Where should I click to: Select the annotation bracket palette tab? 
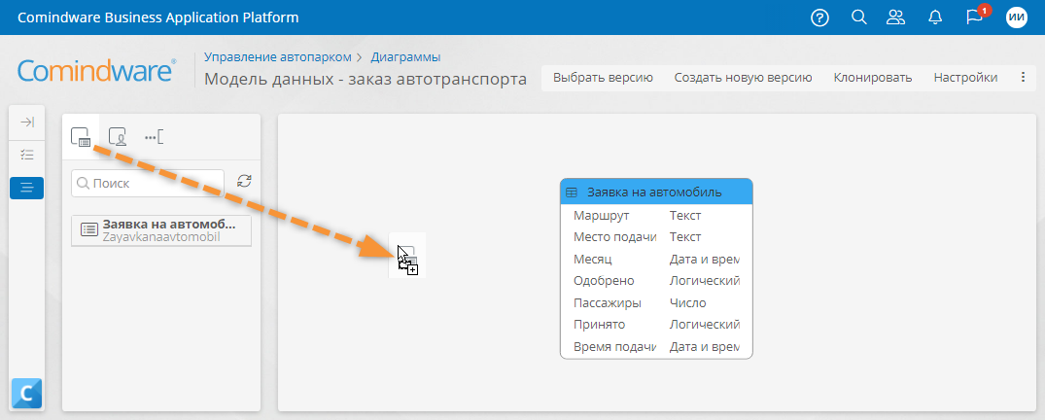154,137
